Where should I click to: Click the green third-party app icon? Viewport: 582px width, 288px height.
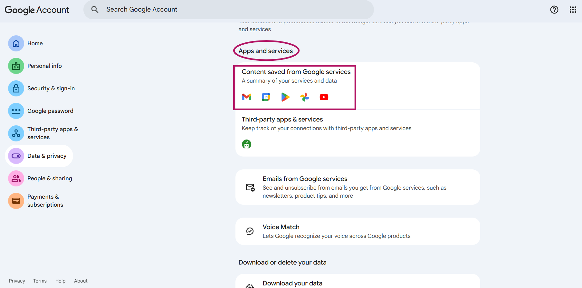coord(247,144)
